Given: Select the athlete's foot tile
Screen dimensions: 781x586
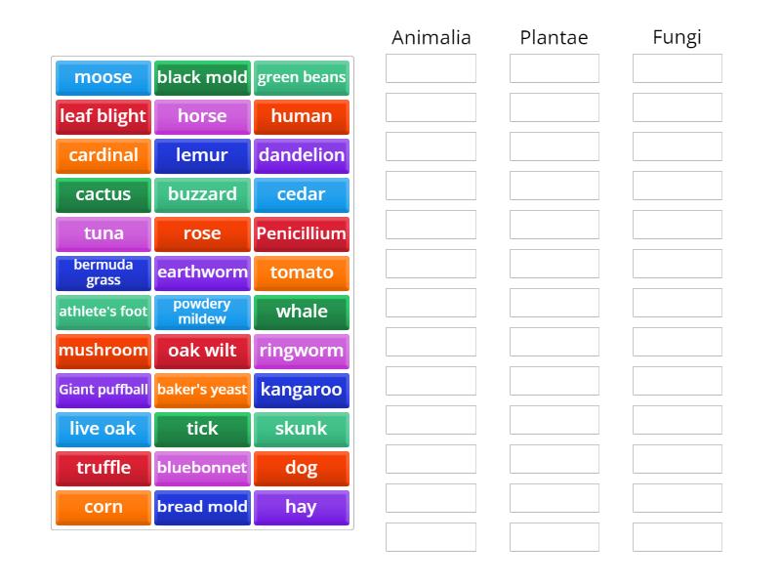Looking at the screenshot, I should click(x=103, y=312).
